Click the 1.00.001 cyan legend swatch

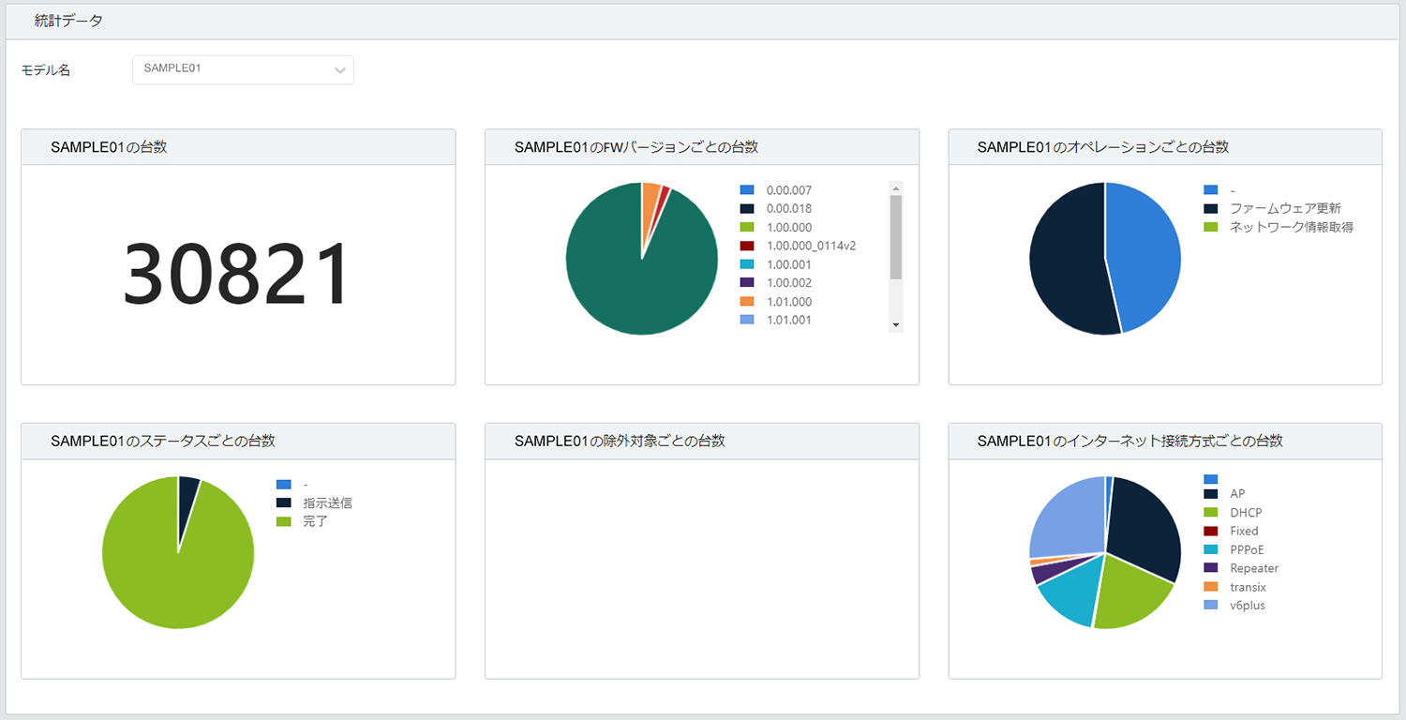746,264
